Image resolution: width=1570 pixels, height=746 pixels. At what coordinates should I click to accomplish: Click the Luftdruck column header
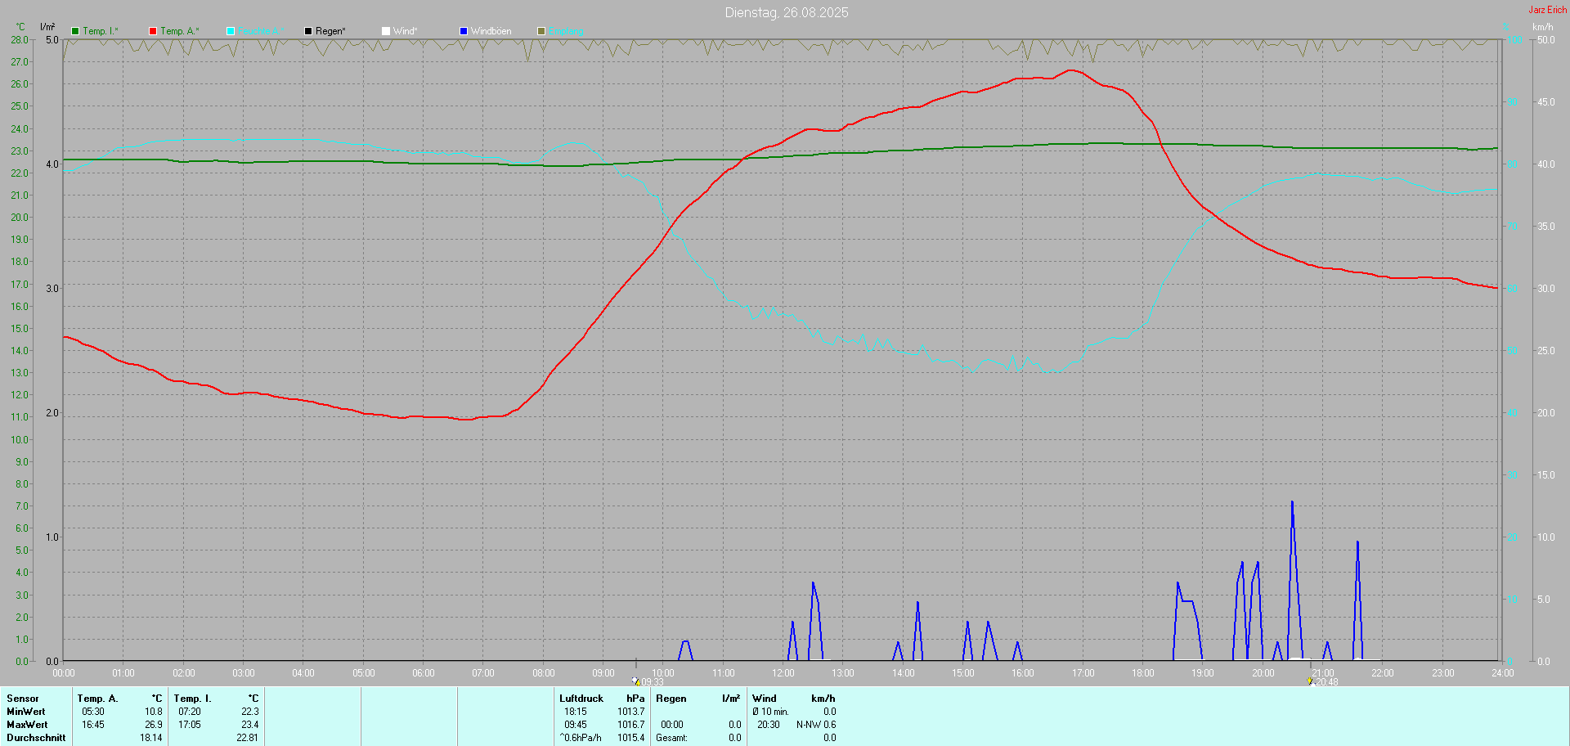[581, 699]
